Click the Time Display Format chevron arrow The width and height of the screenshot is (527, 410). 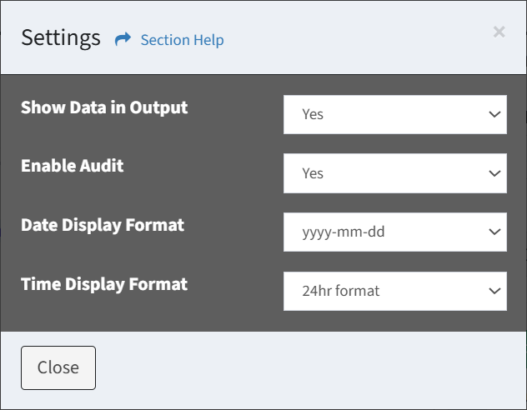point(494,291)
